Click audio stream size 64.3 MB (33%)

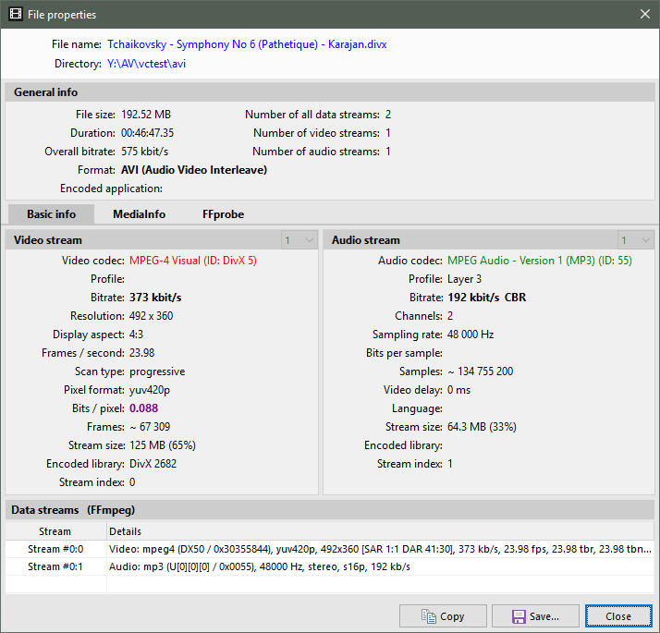click(482, 427)
